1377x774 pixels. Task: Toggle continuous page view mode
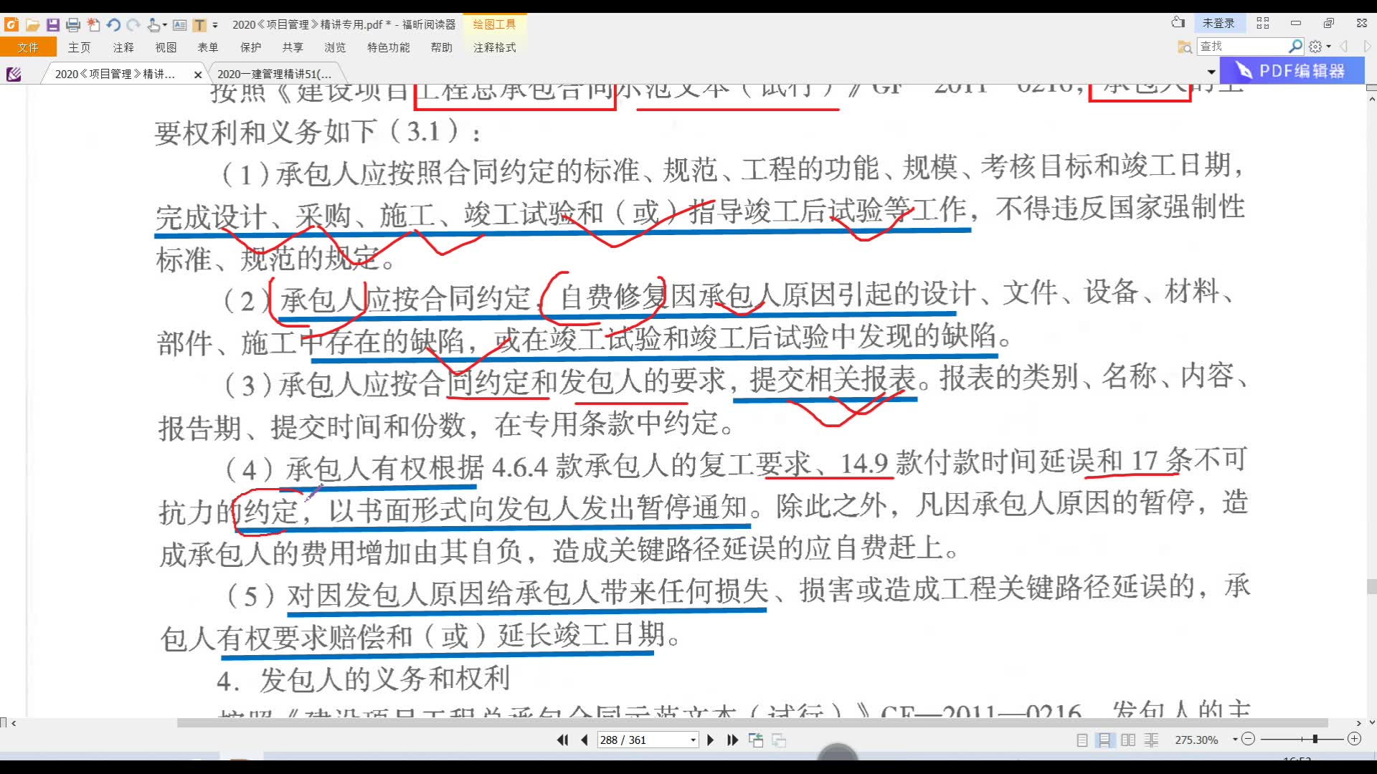[x=1104, y=739]
